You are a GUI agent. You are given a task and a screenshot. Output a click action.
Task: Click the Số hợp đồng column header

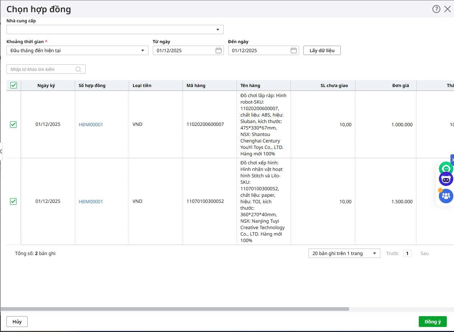coord(92,86)
